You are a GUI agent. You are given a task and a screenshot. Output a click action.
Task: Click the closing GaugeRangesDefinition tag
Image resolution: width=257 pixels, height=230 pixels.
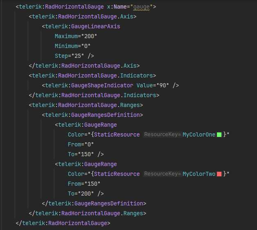[x=94, y=204]
